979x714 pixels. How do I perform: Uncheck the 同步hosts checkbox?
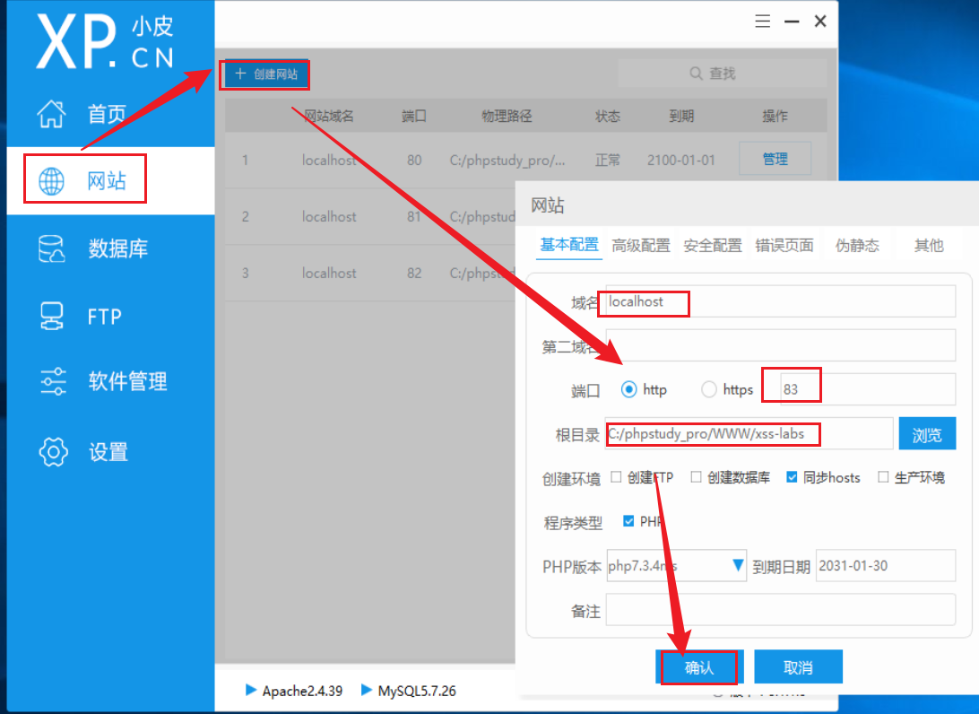tap(792, 477)
